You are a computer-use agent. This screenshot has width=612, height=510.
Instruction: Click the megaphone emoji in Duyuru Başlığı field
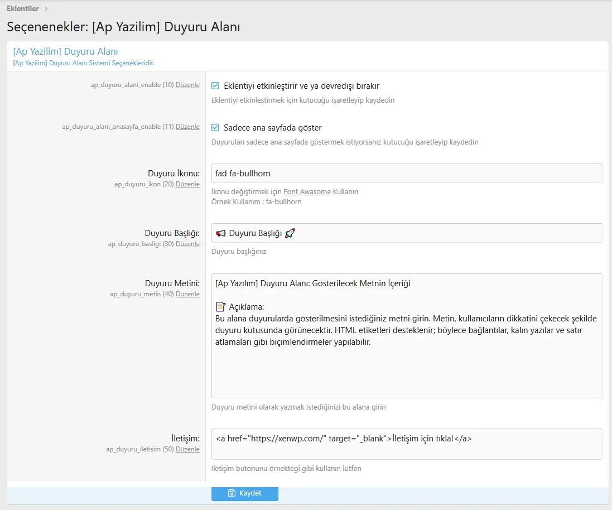pos(221,233)
